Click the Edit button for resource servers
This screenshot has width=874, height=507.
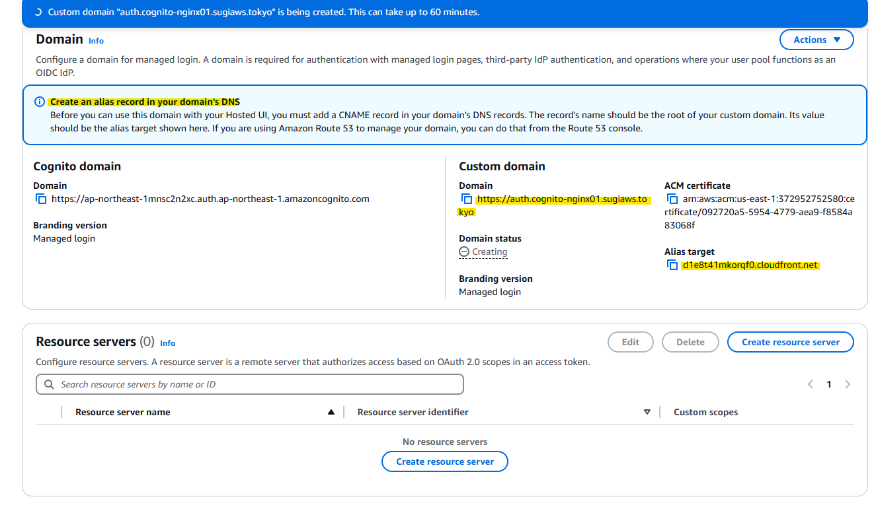pyautogui.click(x=630, y=342)
